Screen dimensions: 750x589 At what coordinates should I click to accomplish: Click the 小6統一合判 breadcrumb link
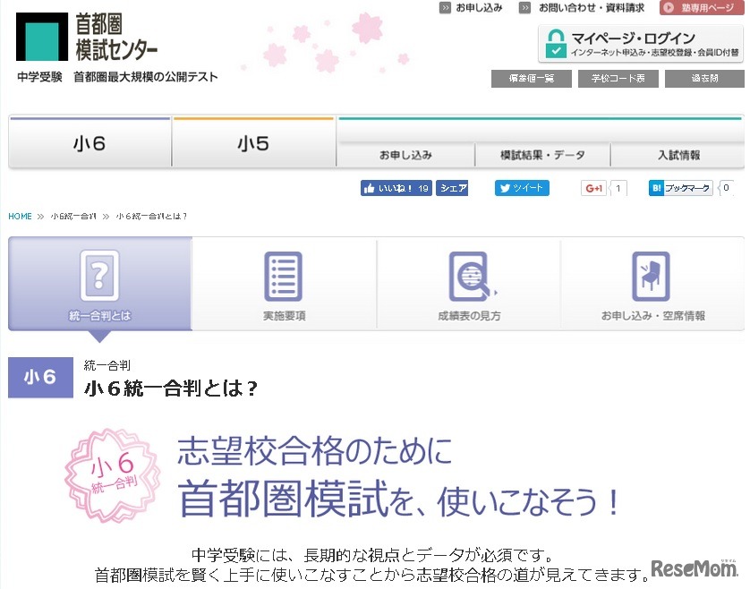73,217
